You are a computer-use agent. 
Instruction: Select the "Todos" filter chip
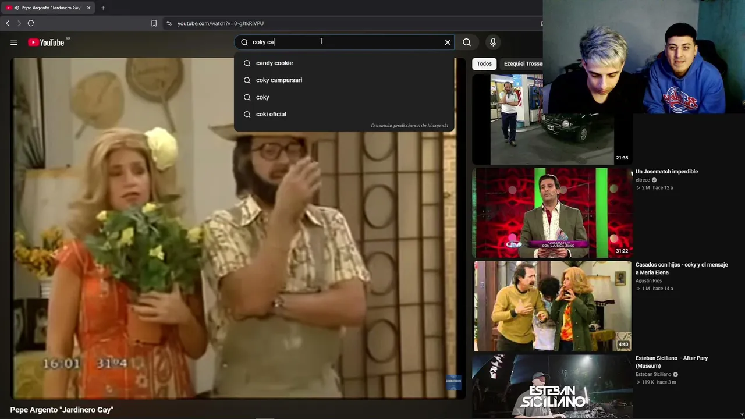tap(484, 63)
